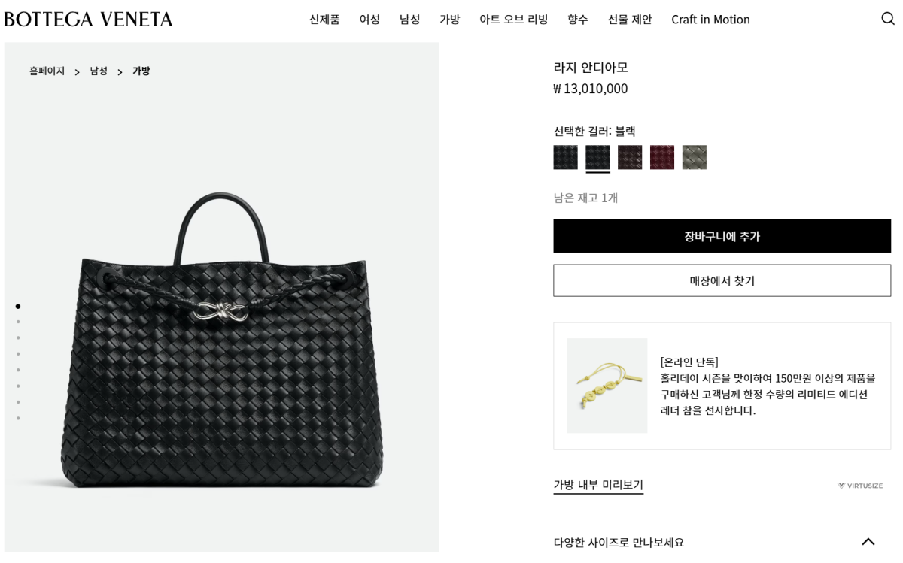
Task: Open the 가방 navigation menu
Action: tap(449, 20)
